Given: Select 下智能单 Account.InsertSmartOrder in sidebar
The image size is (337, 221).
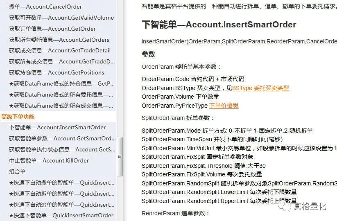Looking at the screenshot, I should click(57, 127).
